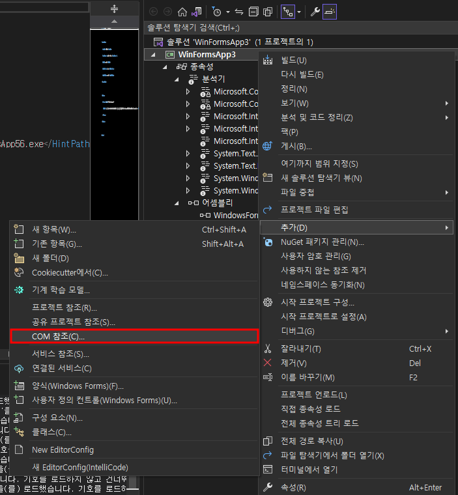Viewport: 458px width, 495px height.
Task: Open 분석 및 코드 정리(Z) submenu
Action: point(356,118)
